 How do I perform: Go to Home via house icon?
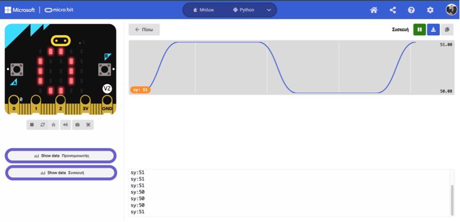click(x=374, y=10)
